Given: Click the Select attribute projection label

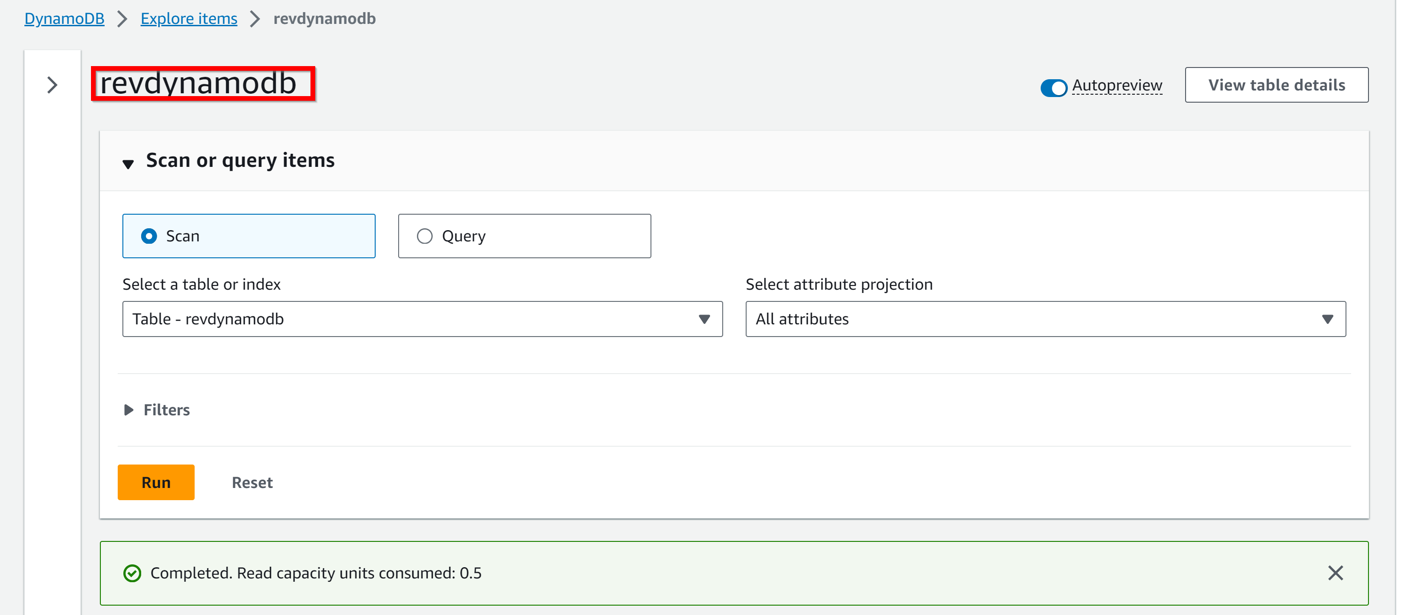Looking at the screenshot, I should 839,285.
